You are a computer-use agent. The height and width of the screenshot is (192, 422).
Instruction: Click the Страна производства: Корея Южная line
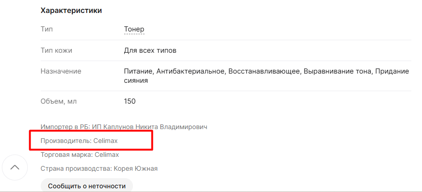(x=99, y=168)
